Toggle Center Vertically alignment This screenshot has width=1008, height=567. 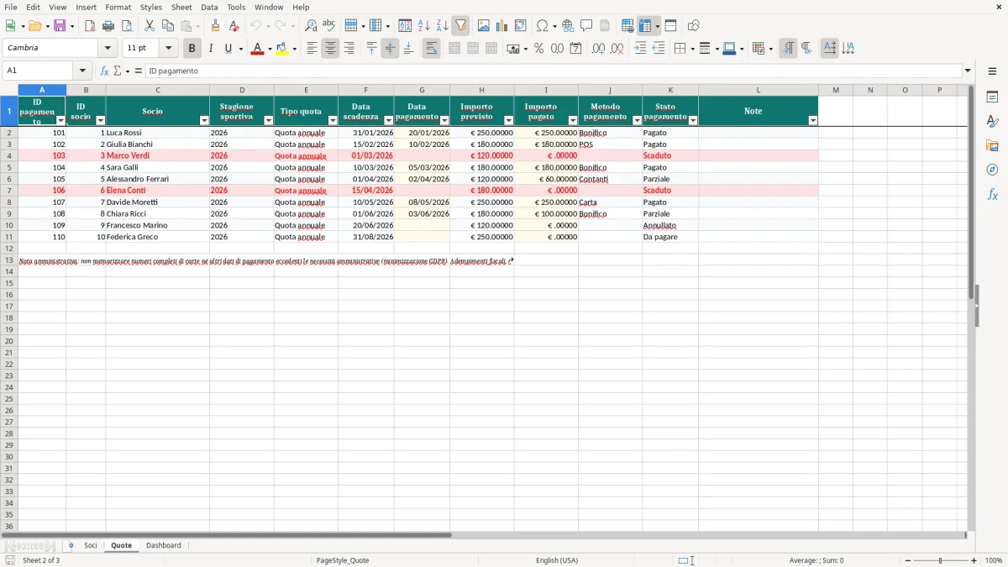coord(390,49)
